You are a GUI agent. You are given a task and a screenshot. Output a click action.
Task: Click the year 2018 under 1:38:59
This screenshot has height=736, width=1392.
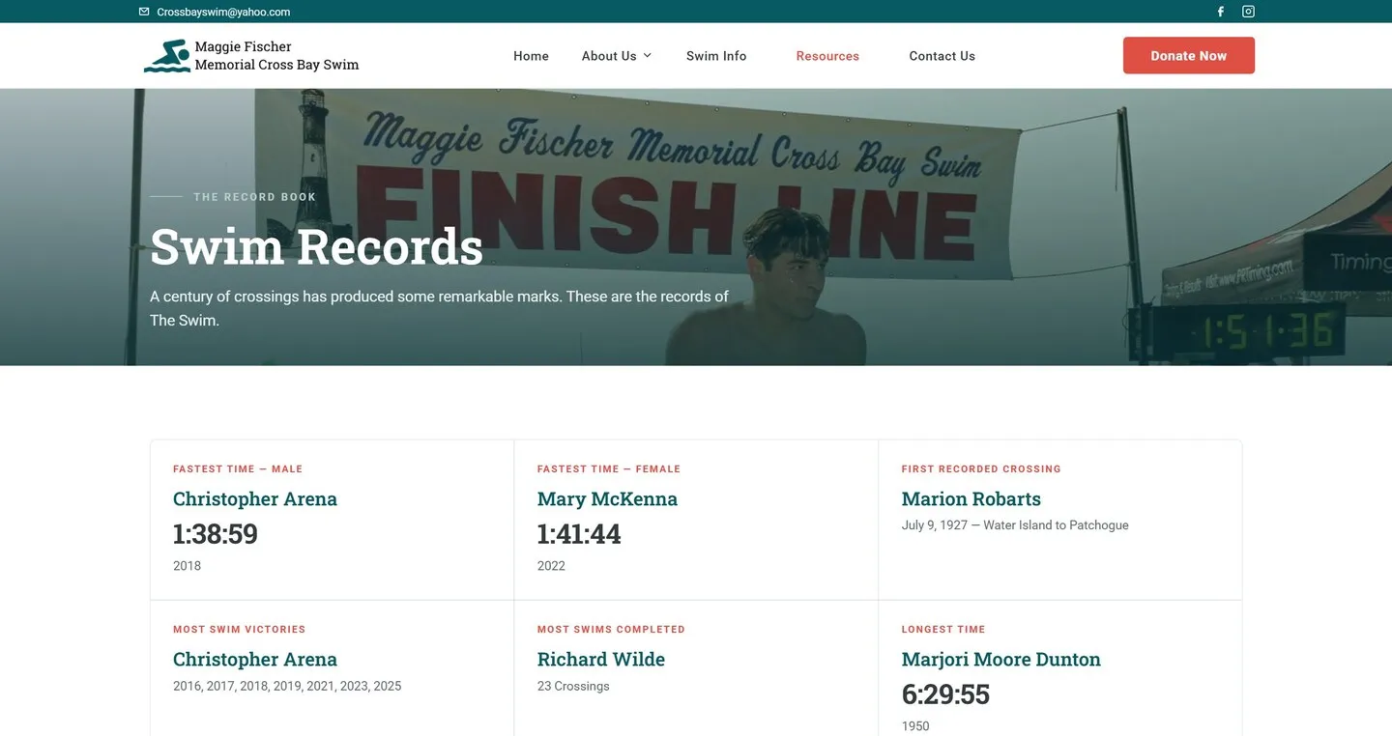click(x=188, y=566)
